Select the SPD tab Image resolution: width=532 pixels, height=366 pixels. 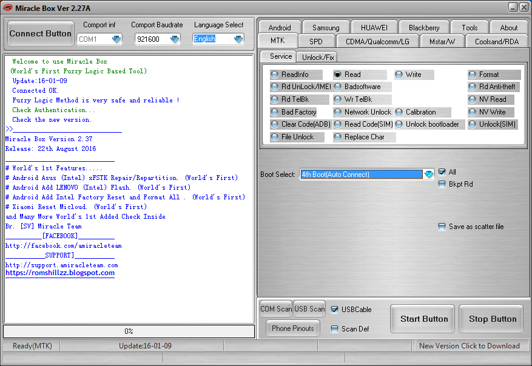tap(316, 41)
